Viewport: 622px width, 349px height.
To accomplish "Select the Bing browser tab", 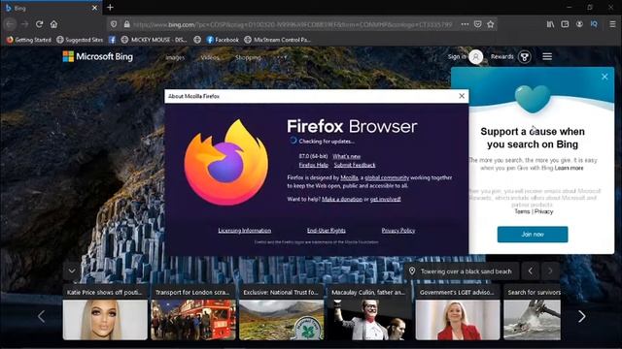I will pyautogui.click(x=52, y=8).
